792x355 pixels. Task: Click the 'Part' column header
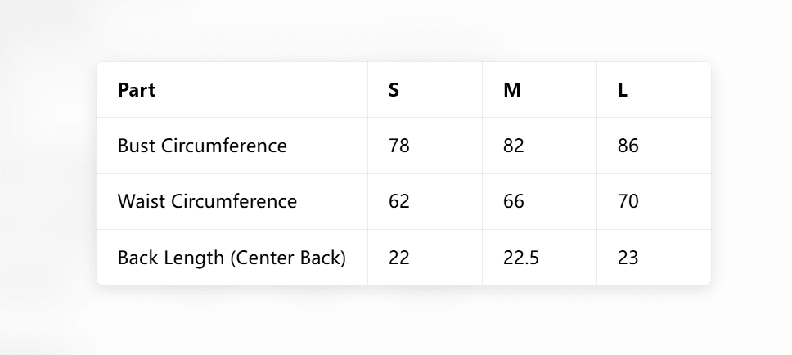pos(137,90)
